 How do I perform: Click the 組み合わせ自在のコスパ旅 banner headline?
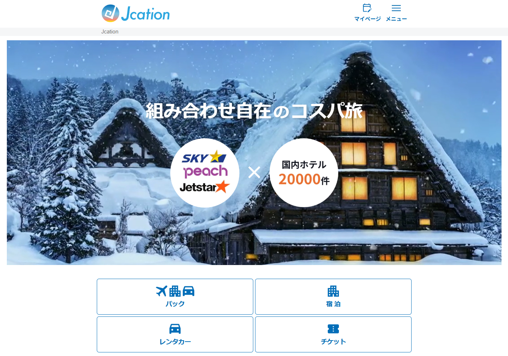[x=254, y=111]
